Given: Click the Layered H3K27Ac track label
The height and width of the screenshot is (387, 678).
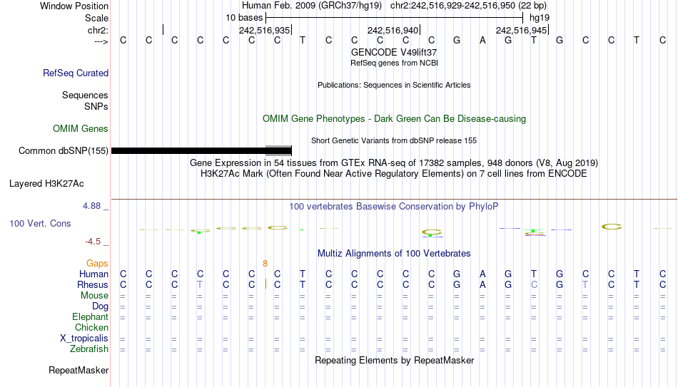Looking at the screenshot, I should pyautogui.click(x=46, y=184).
